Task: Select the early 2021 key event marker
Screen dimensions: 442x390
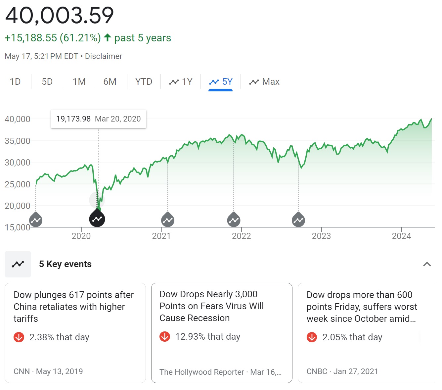Action: (x=168, y=220)
